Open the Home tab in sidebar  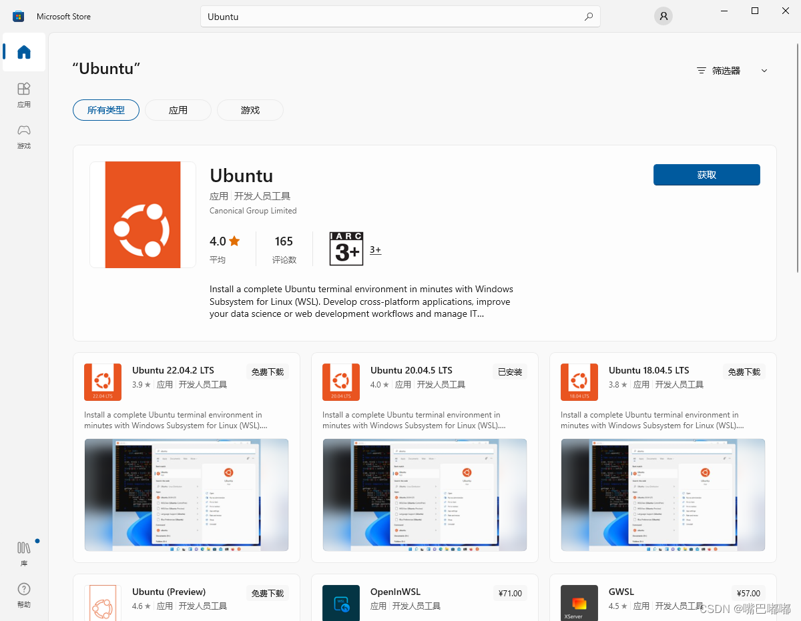tap(24, 52)
